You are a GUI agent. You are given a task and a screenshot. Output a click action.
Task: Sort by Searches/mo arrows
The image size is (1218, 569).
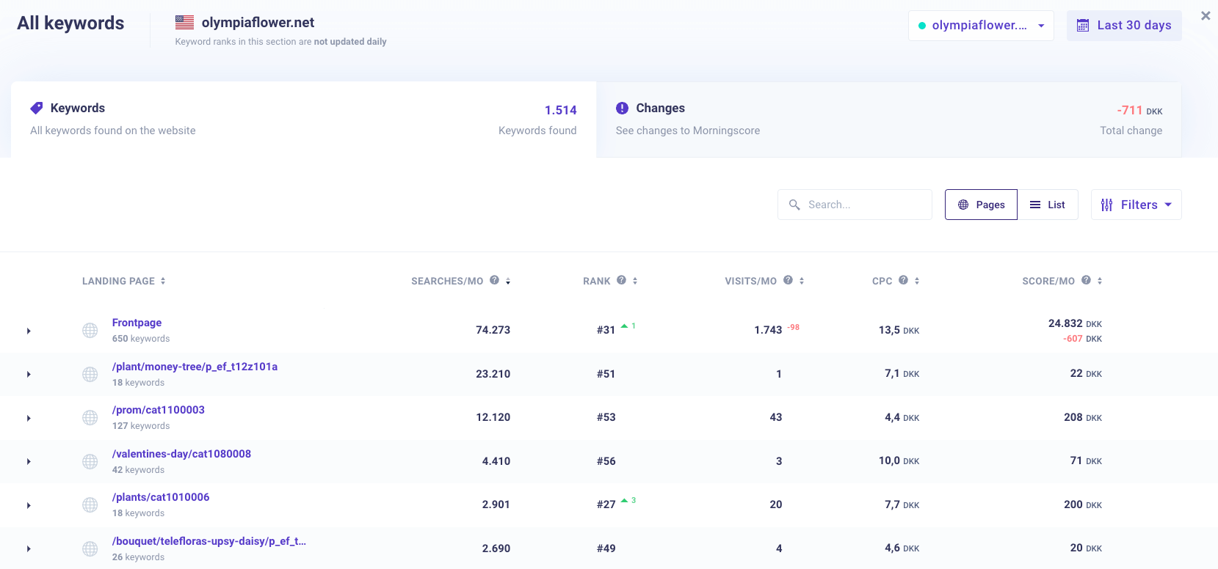(508, 282)
